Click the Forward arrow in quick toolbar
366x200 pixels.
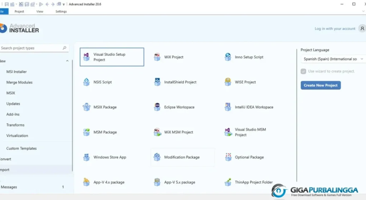(x=53, y=4)
